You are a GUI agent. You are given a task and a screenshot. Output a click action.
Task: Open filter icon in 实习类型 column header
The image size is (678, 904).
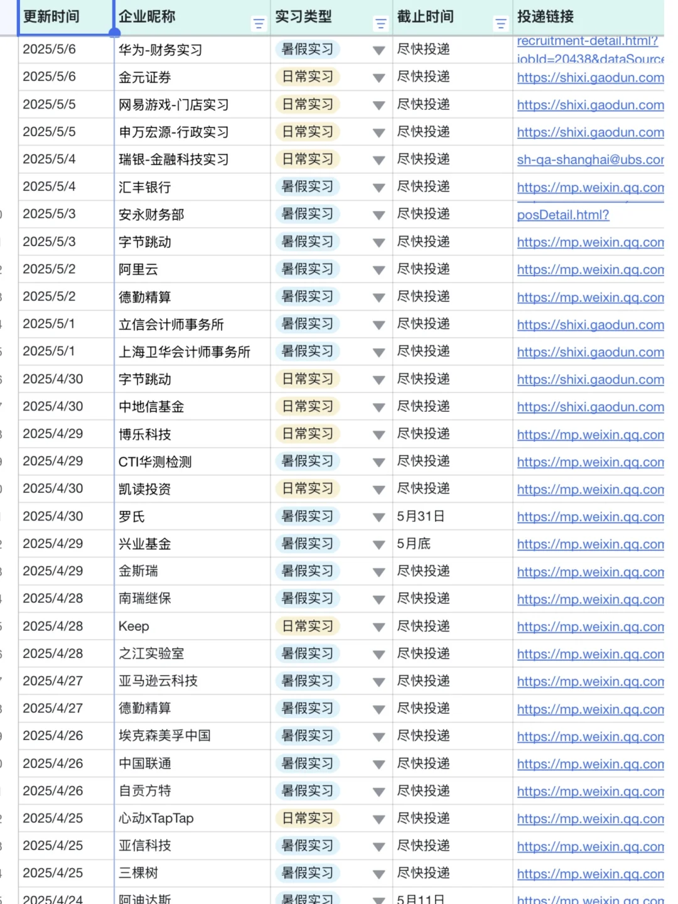(380, 24)
